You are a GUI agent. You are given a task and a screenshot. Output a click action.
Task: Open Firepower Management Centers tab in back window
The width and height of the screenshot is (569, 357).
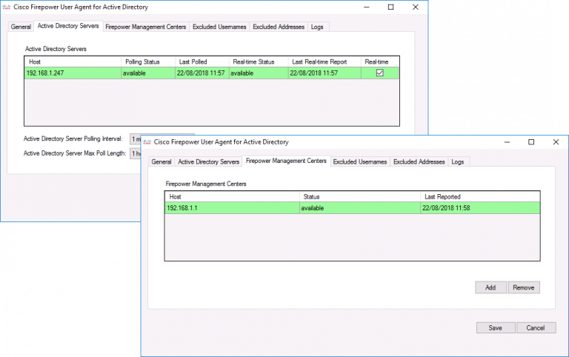coord(145,27)
